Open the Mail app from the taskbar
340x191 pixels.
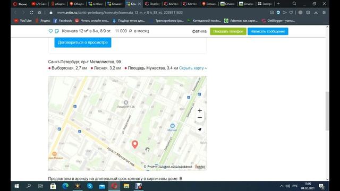102,186
